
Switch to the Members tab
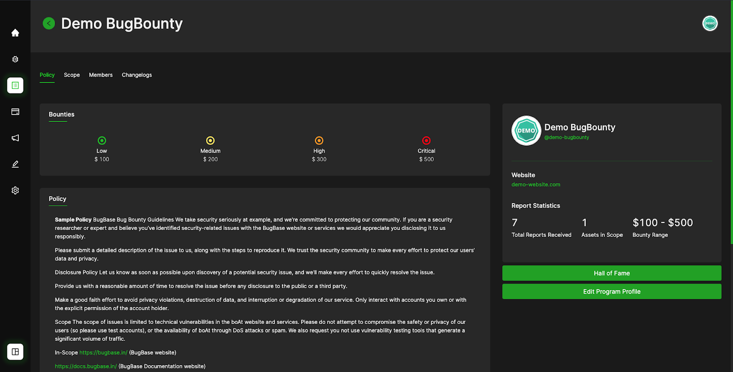tap(101, 75)
